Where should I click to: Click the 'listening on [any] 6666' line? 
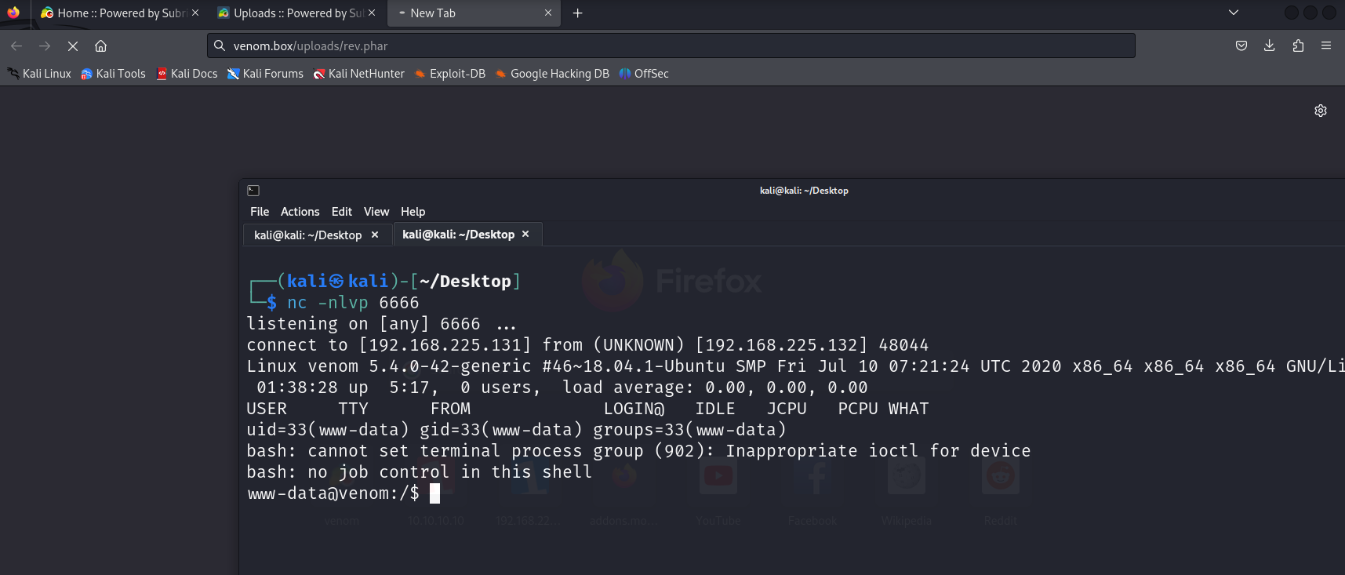[382, 324]
